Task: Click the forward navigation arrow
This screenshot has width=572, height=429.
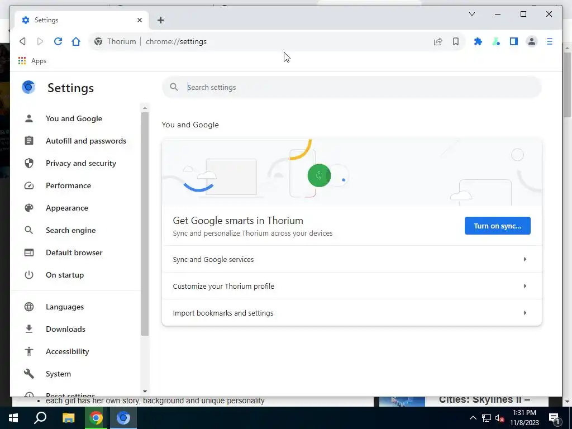Action: [x=40, y=41]
